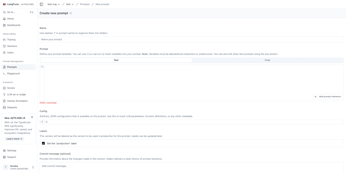The width and height of the screenshot is (346, 173).
Task: Click the Users people icon
Action: point(4,53)
